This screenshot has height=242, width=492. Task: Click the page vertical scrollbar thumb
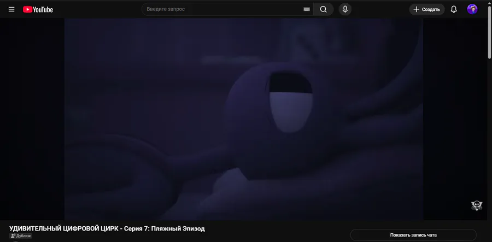[489, 32]
